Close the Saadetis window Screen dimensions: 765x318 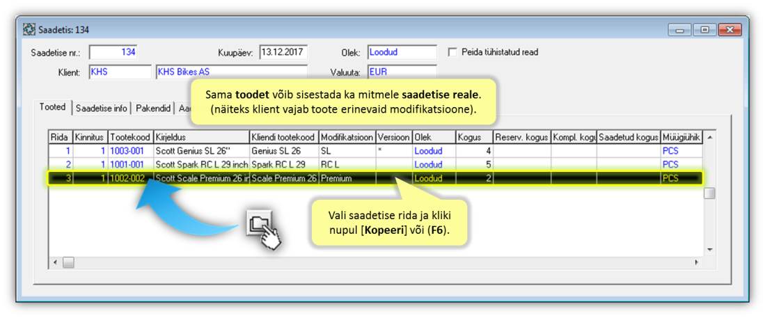click(x=730, y=30)
